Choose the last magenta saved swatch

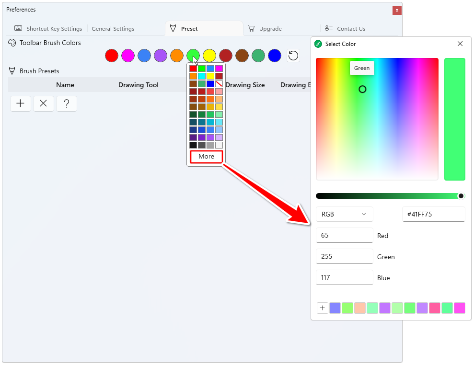(460, 308)
